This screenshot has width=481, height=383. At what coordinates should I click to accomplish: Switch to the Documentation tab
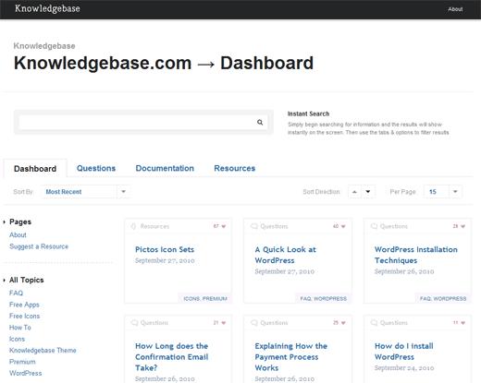click(x=165, y=168)
